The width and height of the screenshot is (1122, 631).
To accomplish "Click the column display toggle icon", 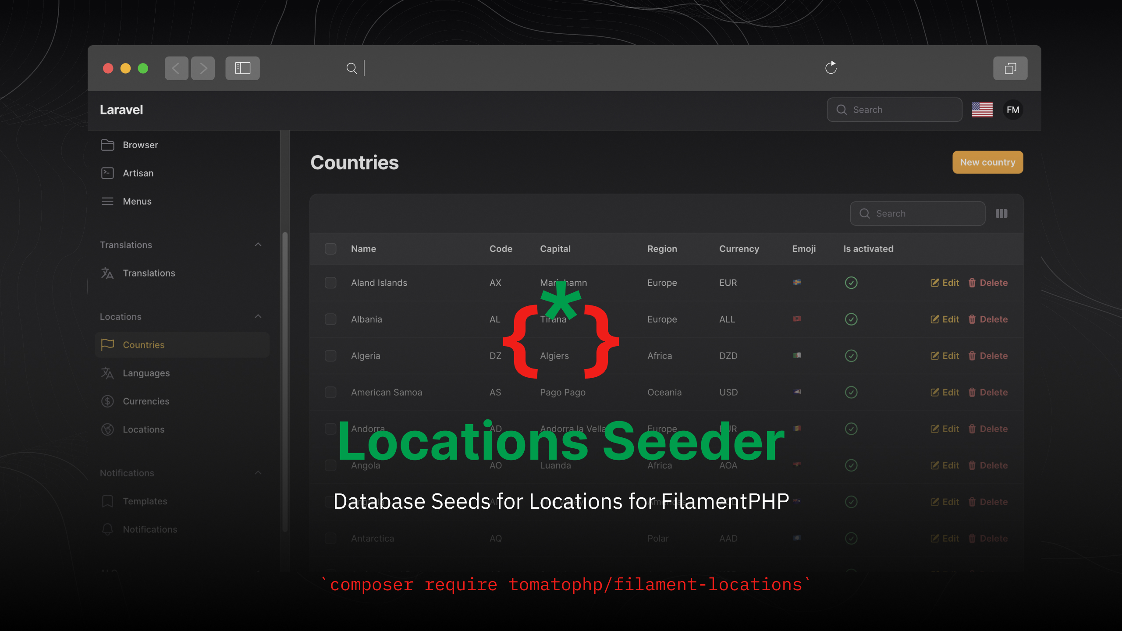I will point(1002,213).
